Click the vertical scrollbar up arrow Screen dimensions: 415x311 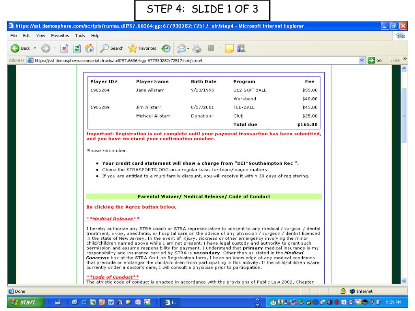pyautogui.click(x=404, y=68)
